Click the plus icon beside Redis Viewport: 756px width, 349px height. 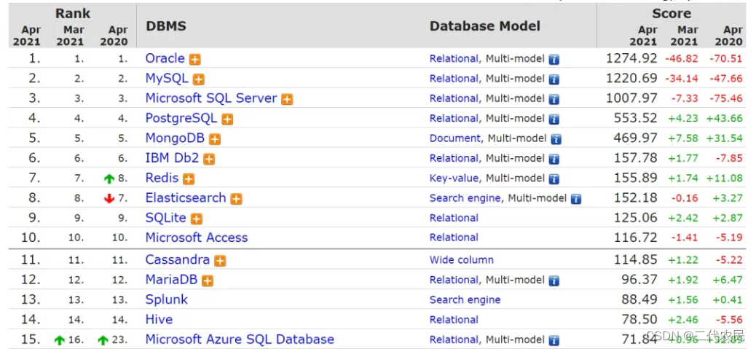click(189, 179)
